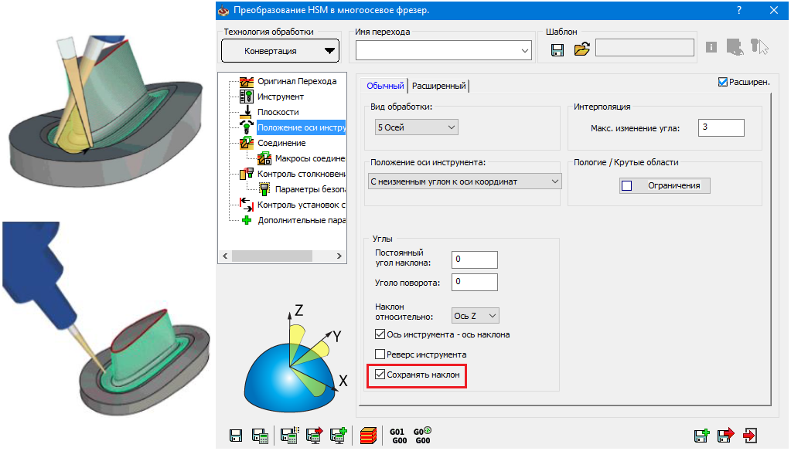Select Контроль столкновений tree node
The width and height of the screenshot is (791, 451).
click(301, 174)
